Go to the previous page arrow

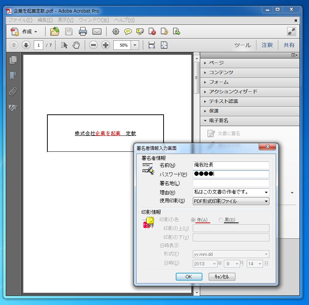point(14,45)
